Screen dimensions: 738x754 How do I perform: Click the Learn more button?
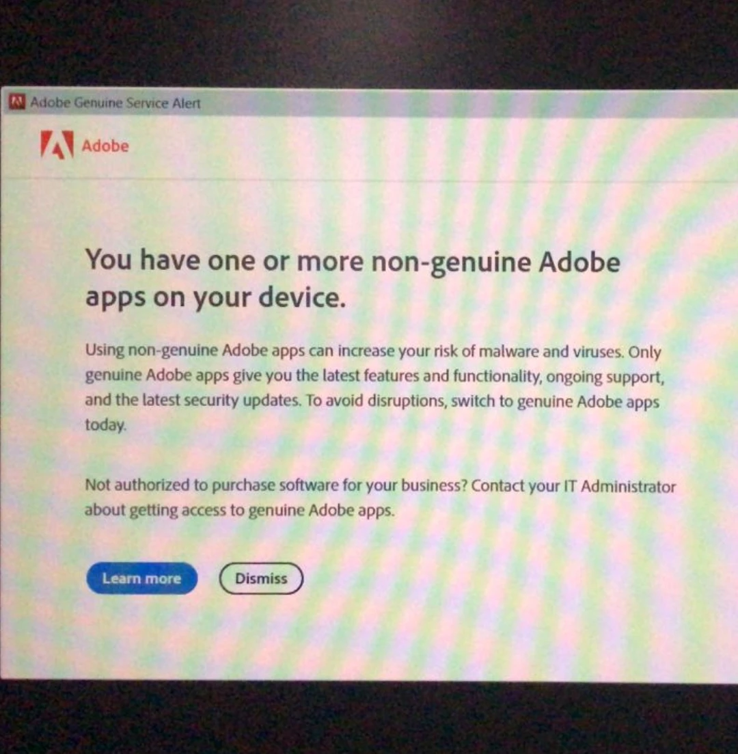(142, 578)
